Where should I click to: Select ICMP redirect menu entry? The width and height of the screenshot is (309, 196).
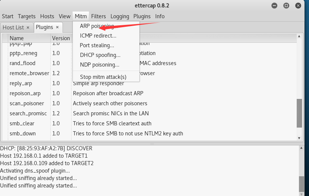[x=98, y=36]
